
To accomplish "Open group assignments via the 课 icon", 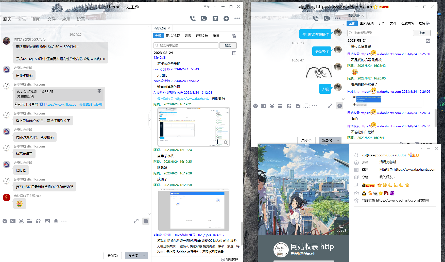I will point(215,18).
